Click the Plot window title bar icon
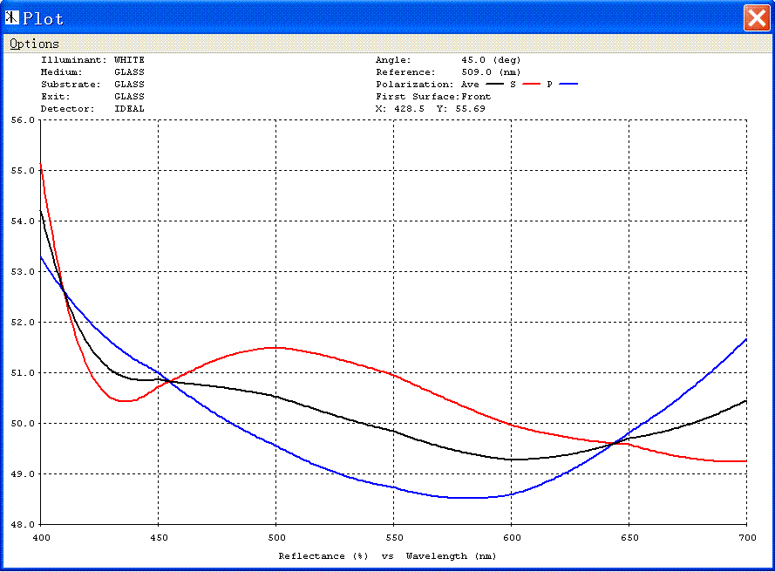The height and width of the screenshot is (572, 775). [12, 17]
